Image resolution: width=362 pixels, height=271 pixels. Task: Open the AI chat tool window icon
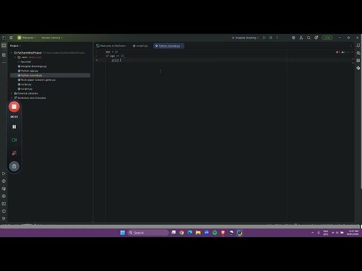(x=358, y=53)
